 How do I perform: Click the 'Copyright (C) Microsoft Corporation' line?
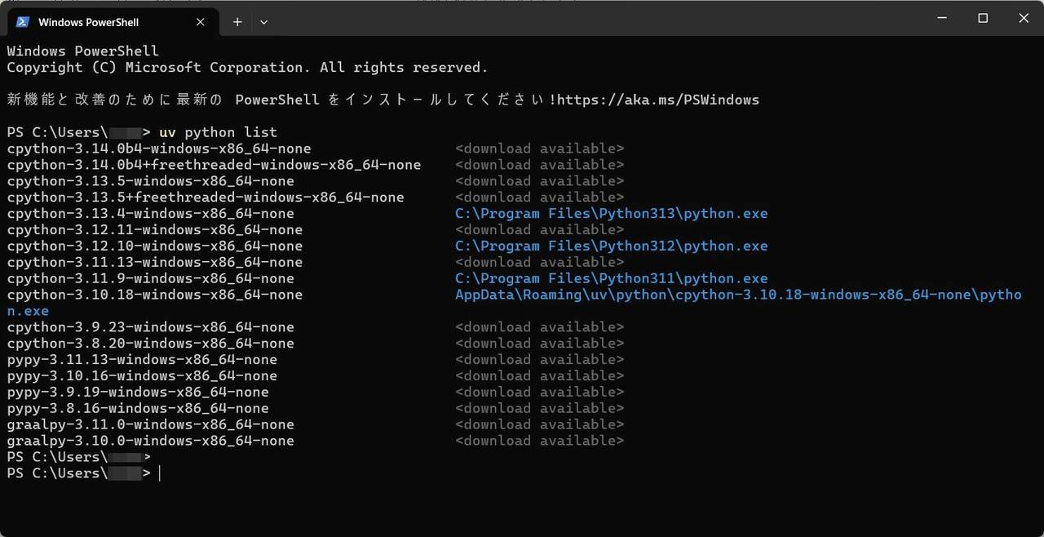pyautogui.click(x=247, y=67)
